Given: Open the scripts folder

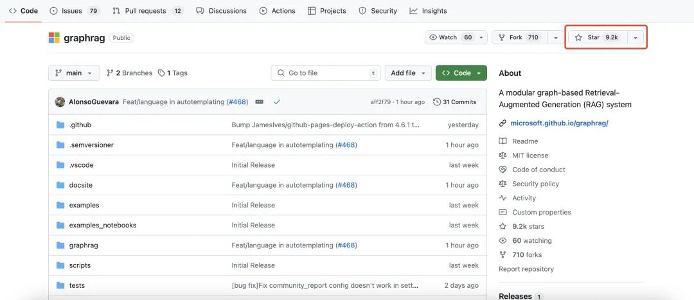Looking at the screenshot, I should pyautogui.click(x=80, y=265).
